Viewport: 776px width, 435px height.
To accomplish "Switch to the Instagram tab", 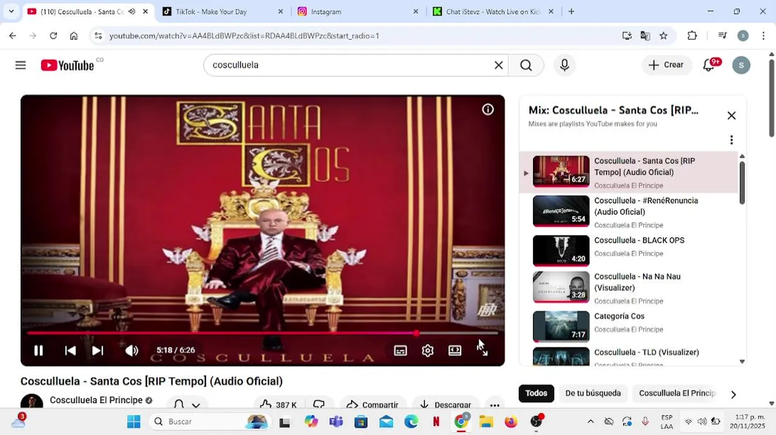I will (x=358, y=11).
